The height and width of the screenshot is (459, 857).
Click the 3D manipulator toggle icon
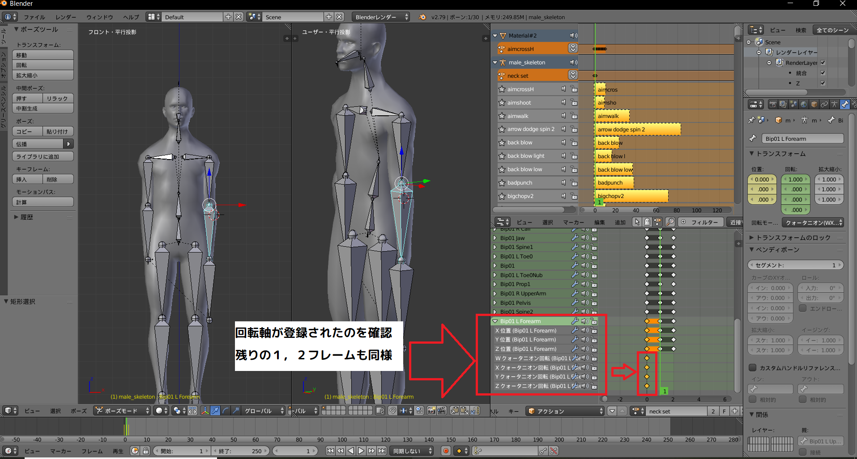(x=205, y=411)
